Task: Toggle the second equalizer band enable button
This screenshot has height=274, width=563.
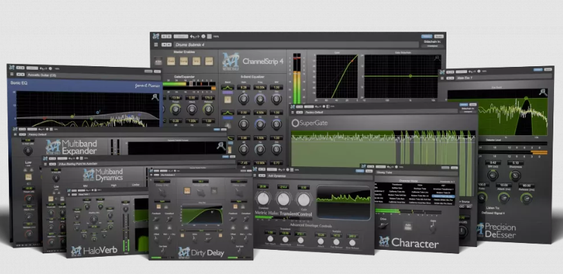Action: click(x=228, y=125)
